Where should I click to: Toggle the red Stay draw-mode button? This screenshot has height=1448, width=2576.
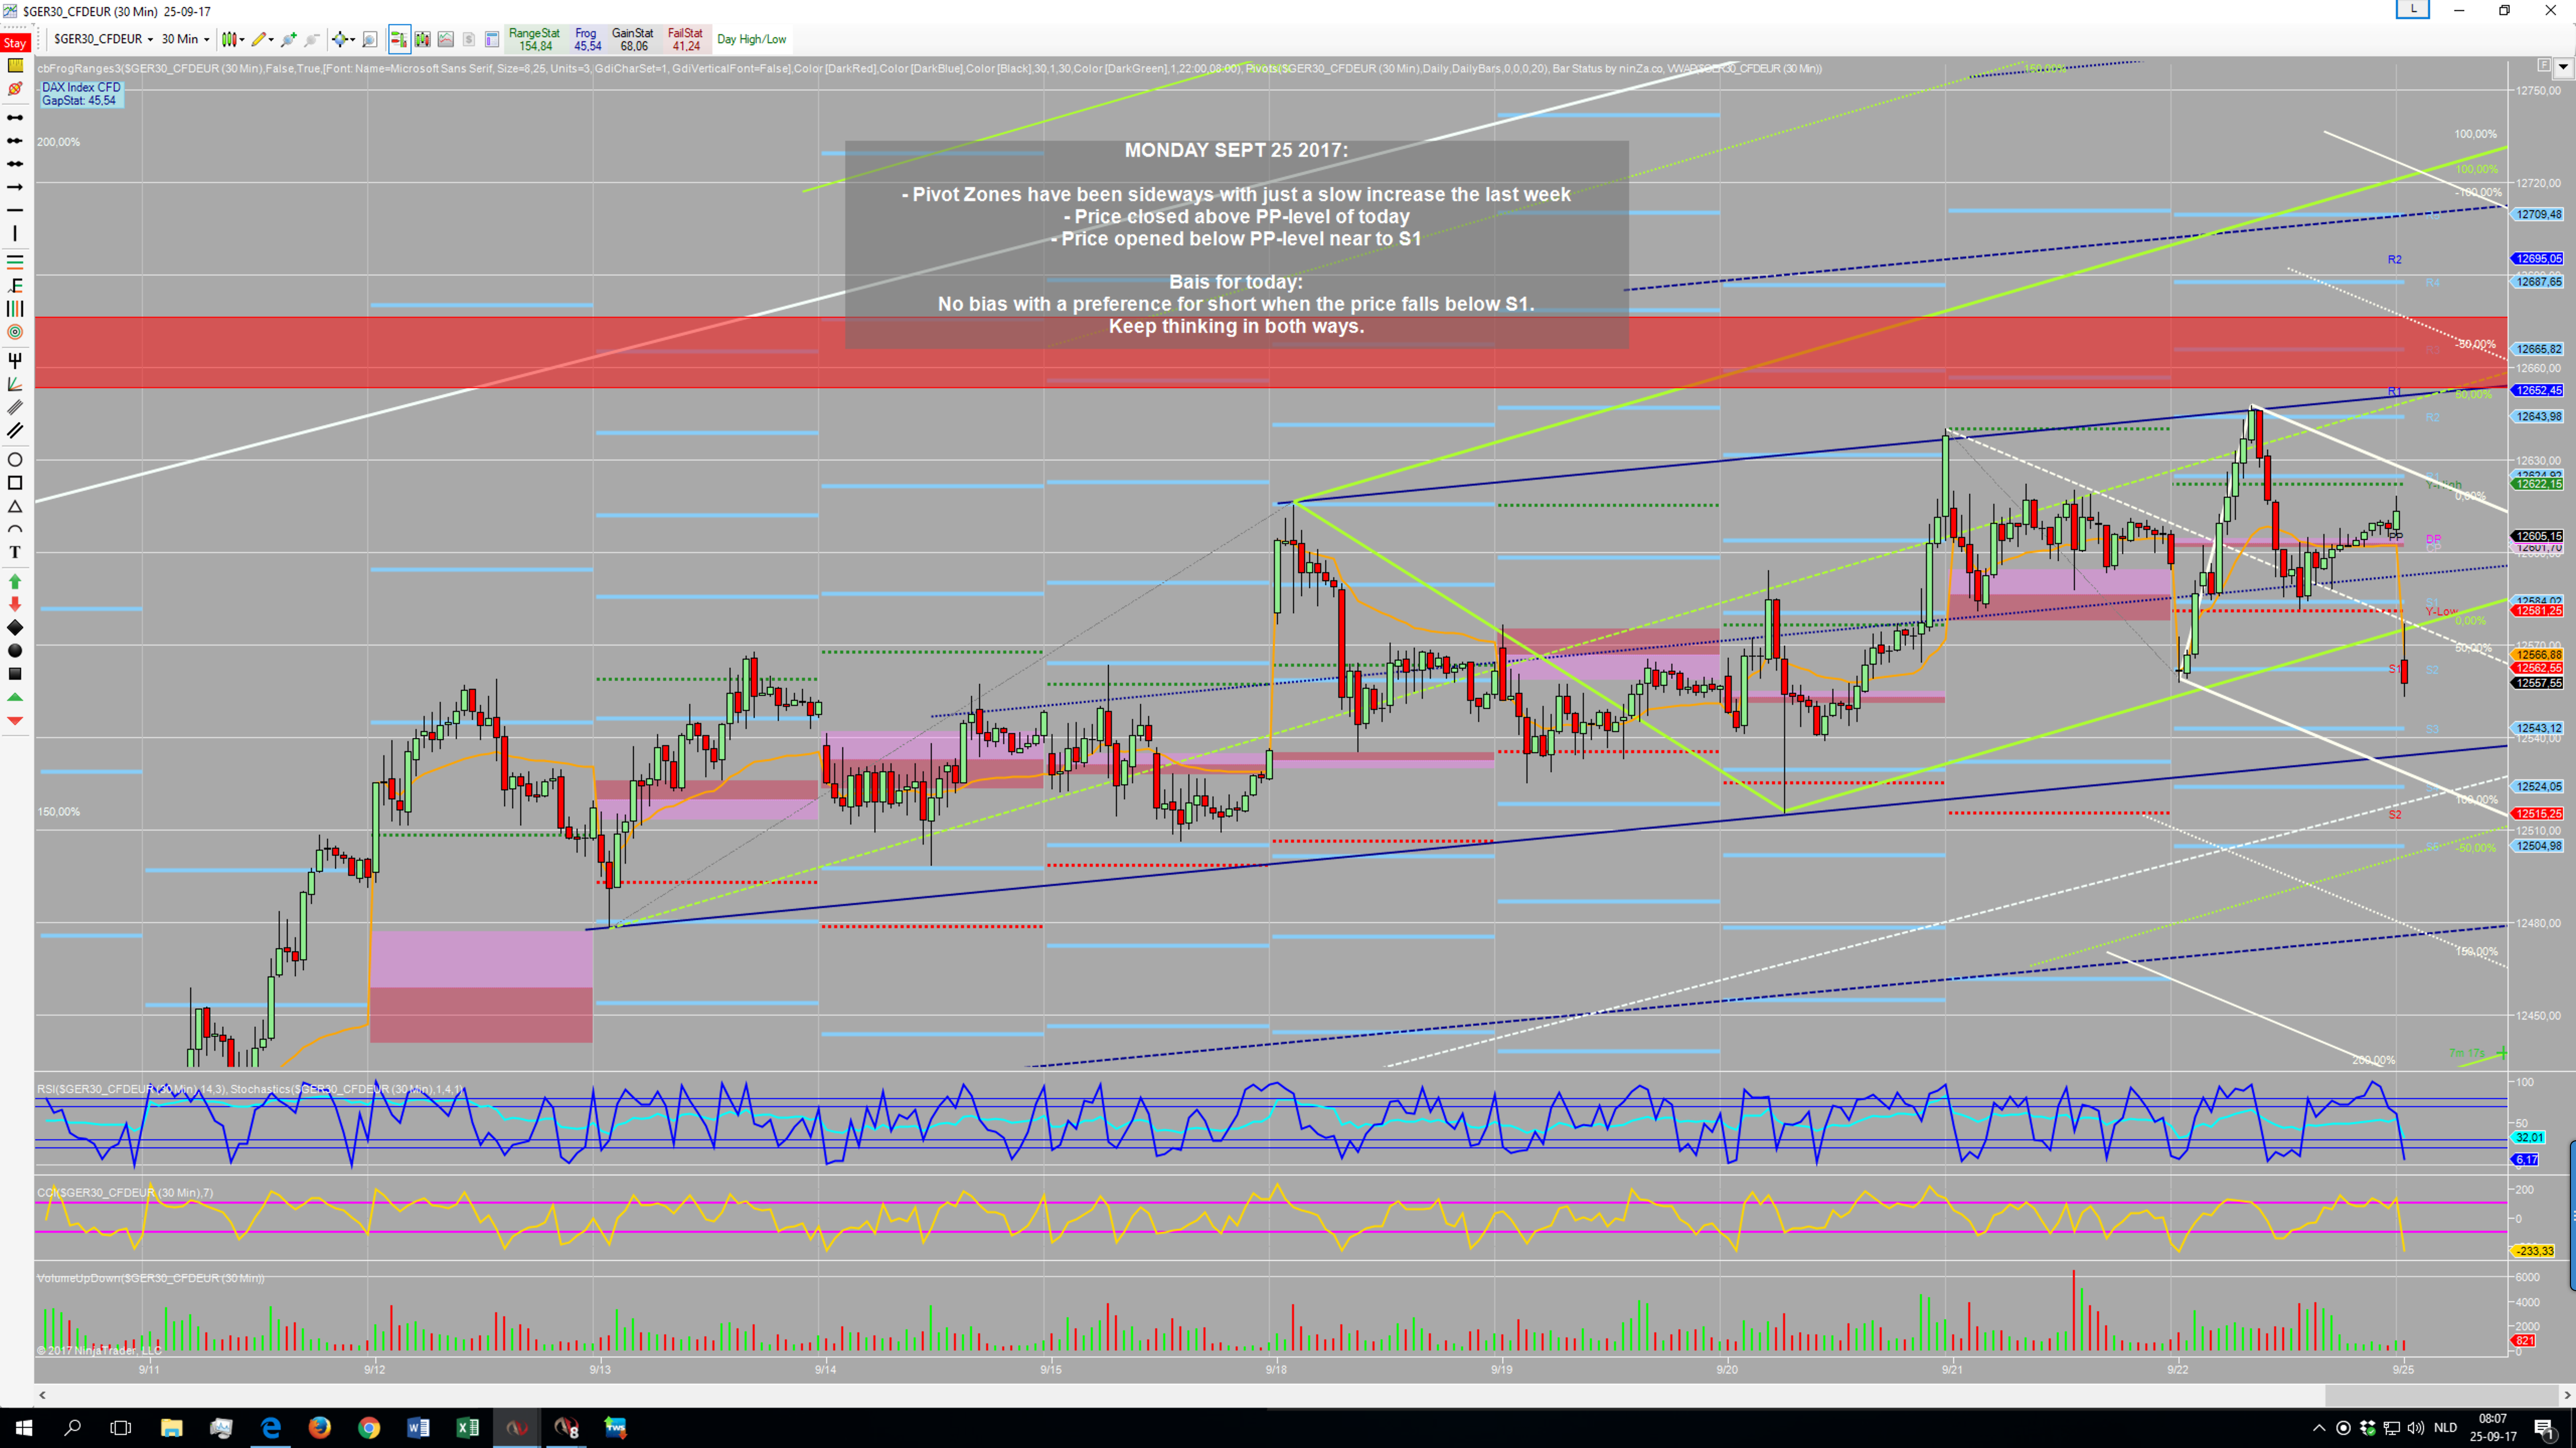click(x=15, y=43)
